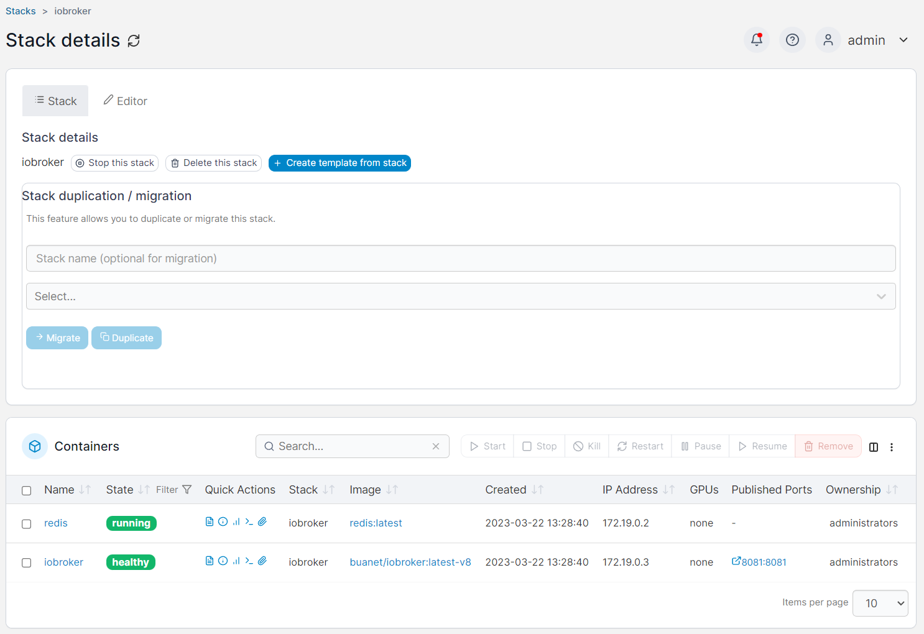Change items per page dropdown
Image resolution: width=924 pixels, height=634 pixels.
(880, 603)
